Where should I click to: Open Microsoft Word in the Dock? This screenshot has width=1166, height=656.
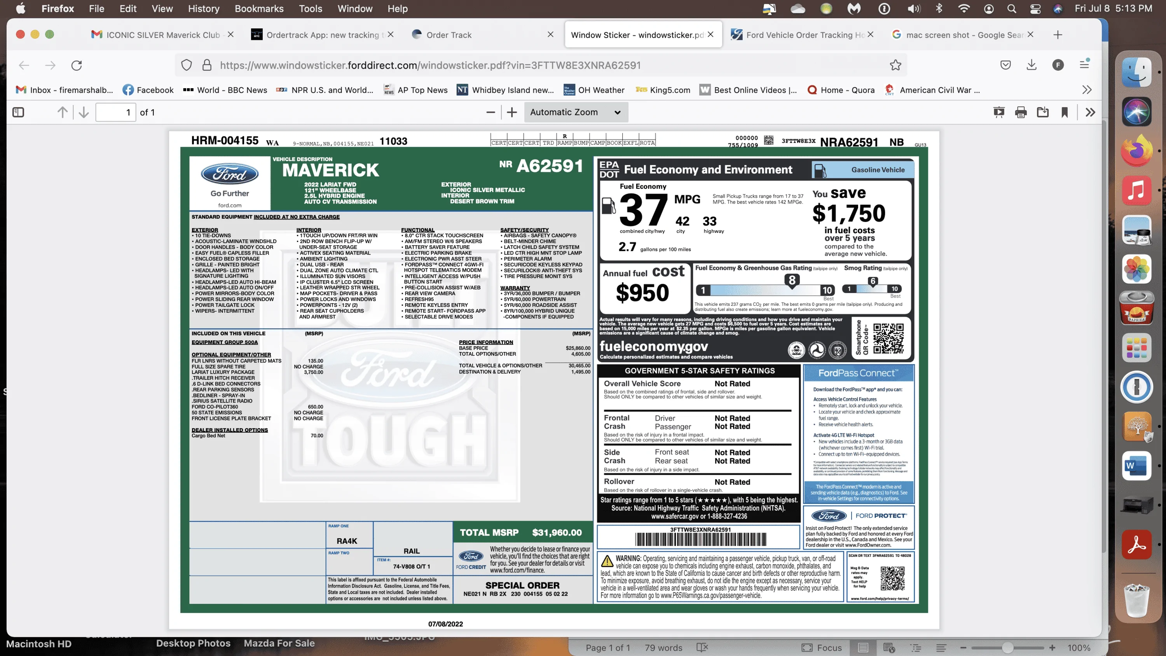click(x=1136, y=466)
